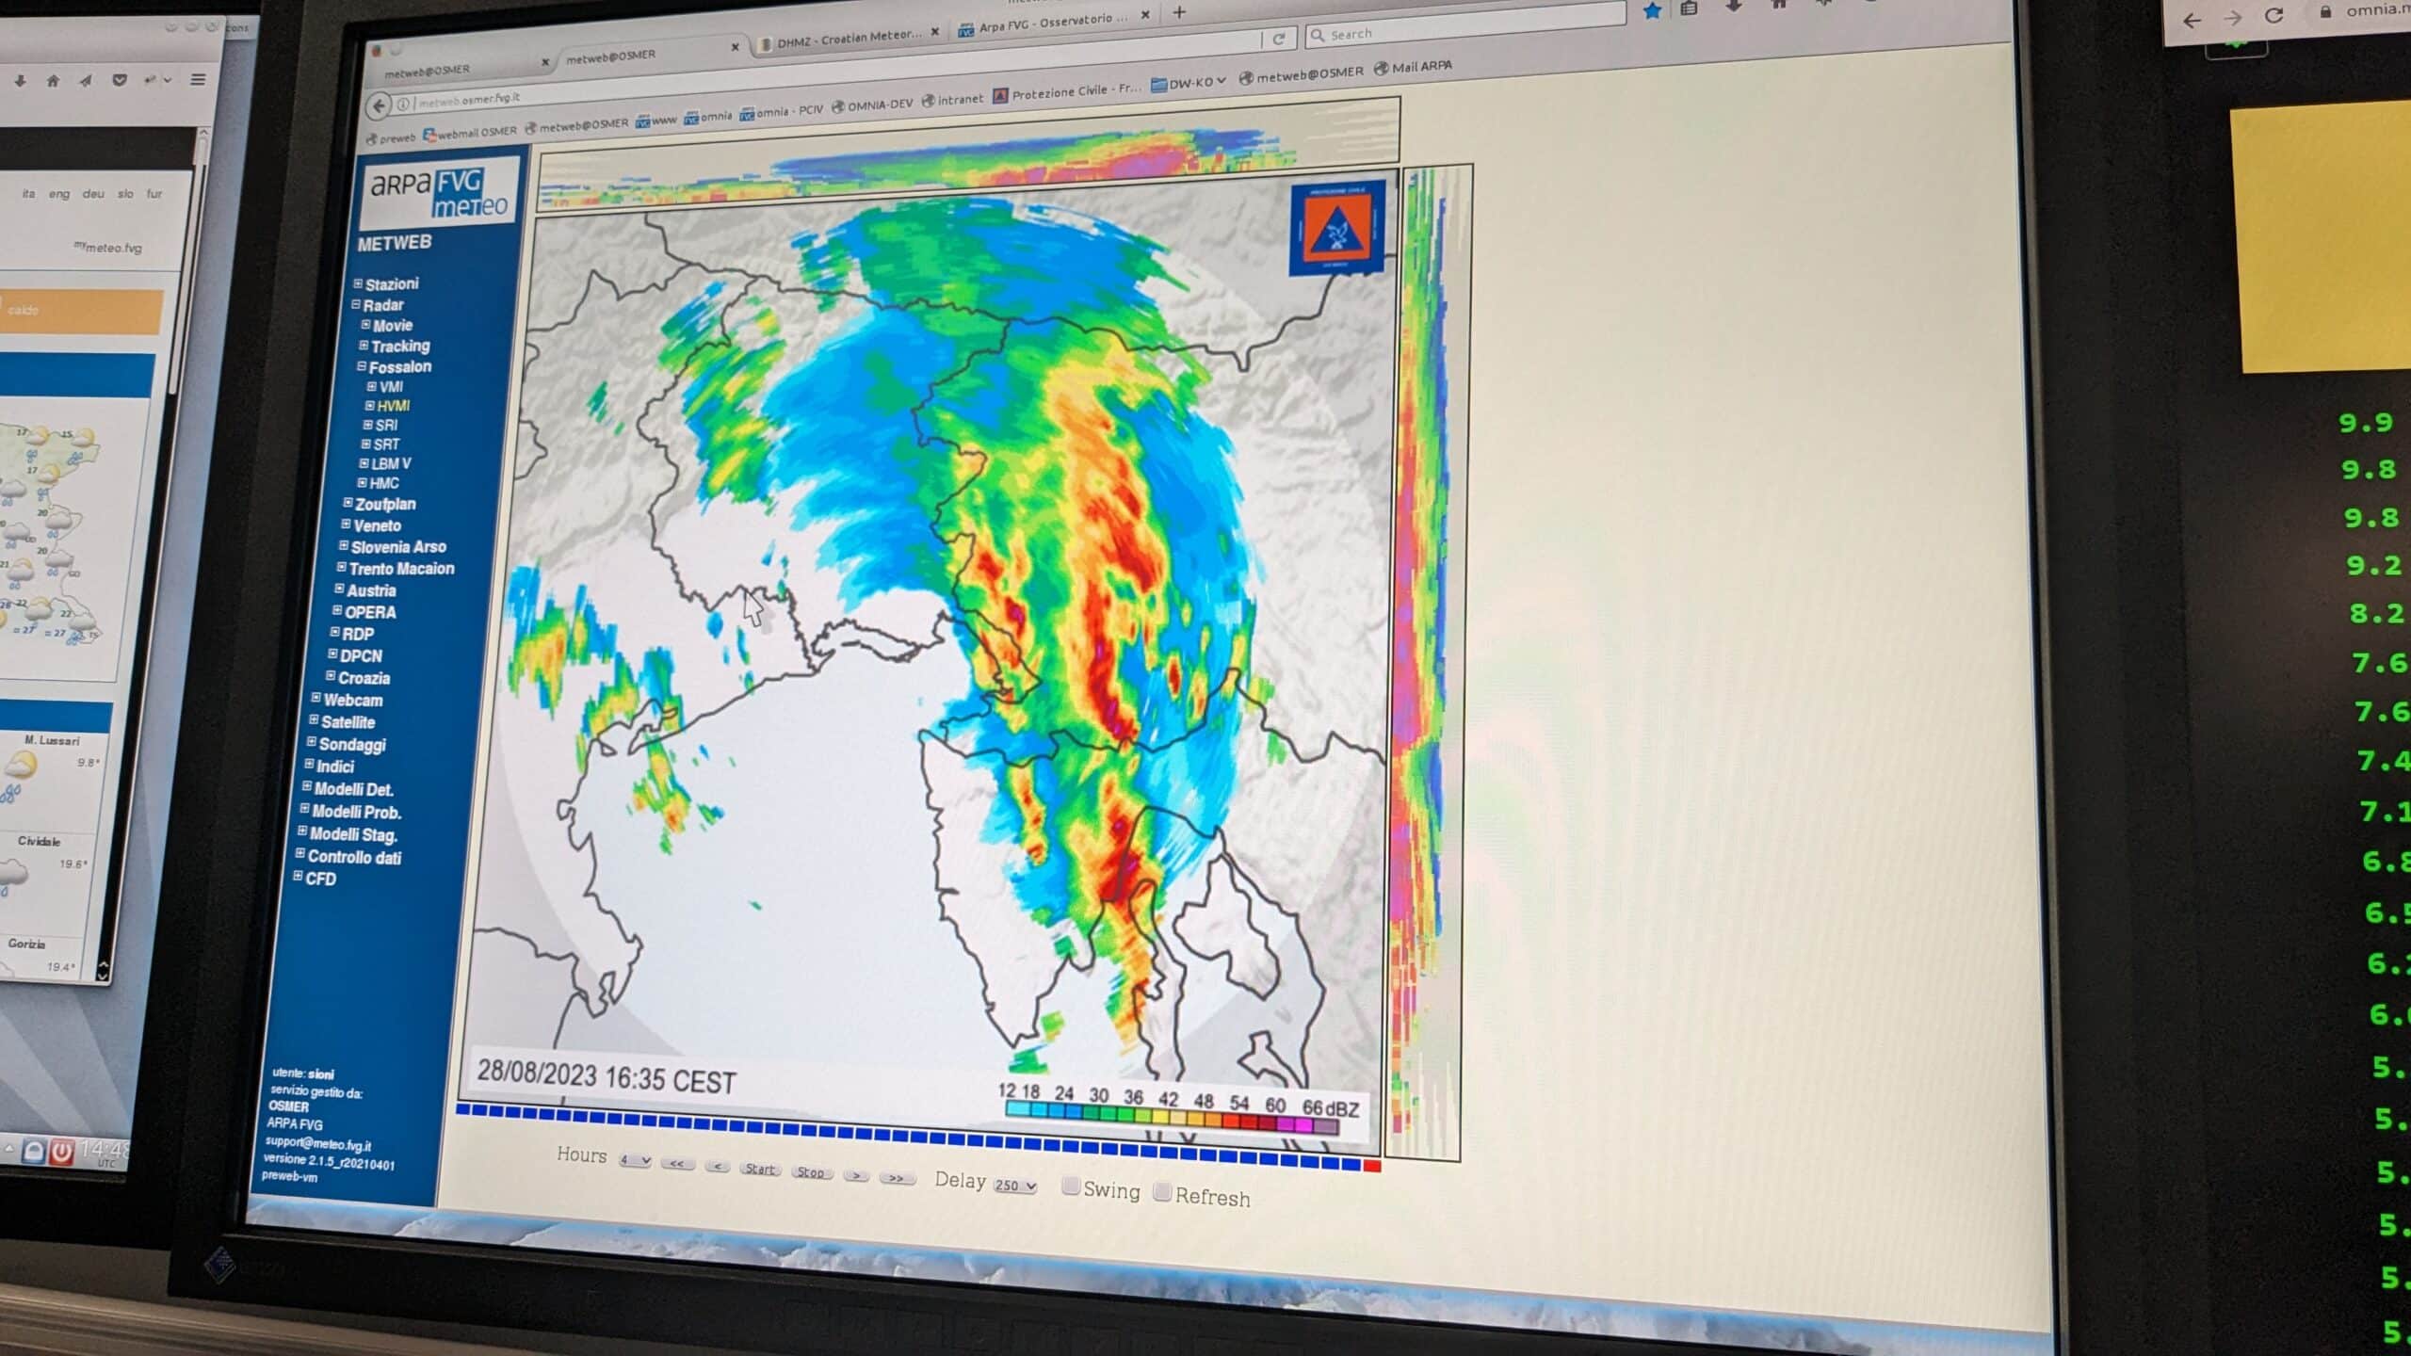Image resolution: width=2411 pixels, height=1356 pixels.
Task: Select HVMI under Fossalon radar
Action: click(x=393, y=406)
